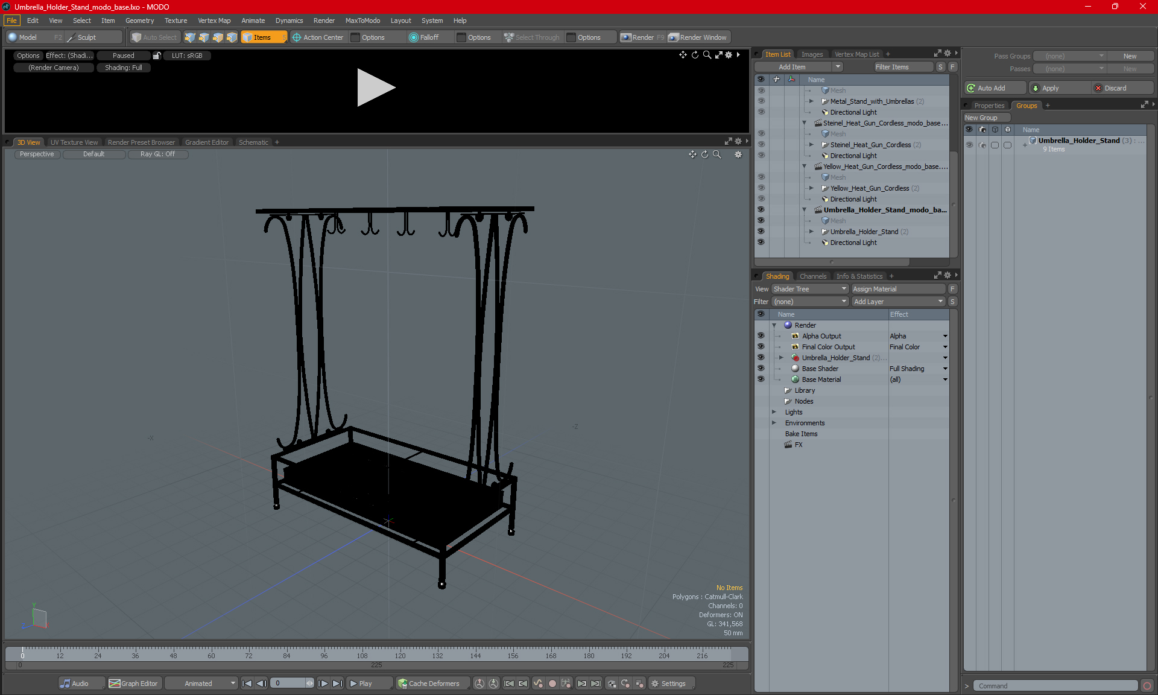
Task: Click the Ray GL: Off button
Action: [158, 154]
